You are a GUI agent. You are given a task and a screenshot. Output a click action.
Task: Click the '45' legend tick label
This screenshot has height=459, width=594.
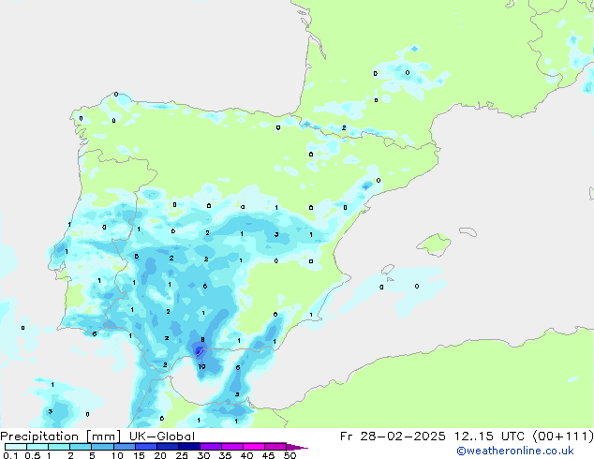[x=268, y=455]
